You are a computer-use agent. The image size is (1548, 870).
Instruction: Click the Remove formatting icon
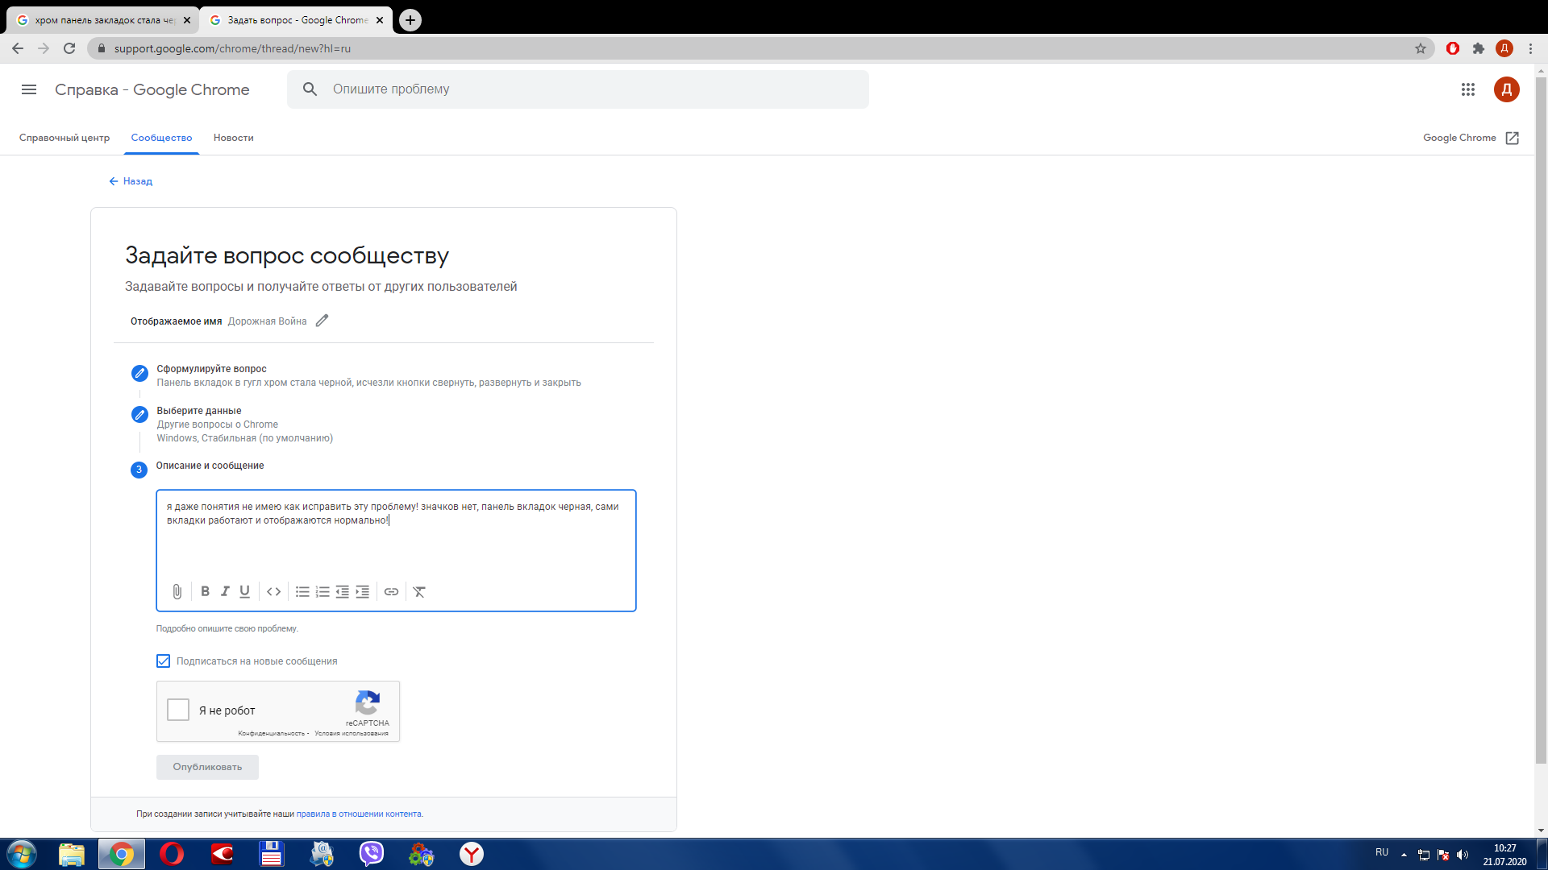(418, 592)
